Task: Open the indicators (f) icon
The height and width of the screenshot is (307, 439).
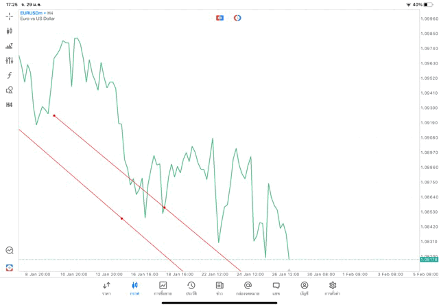Action: click(x=10, y=75)
